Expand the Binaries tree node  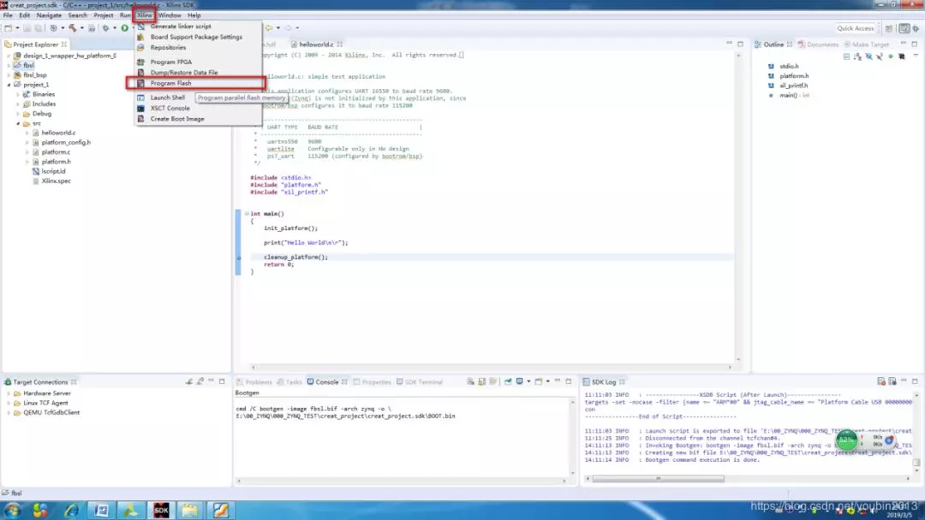coord(17,94)
